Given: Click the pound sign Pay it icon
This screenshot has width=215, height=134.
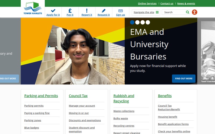Looking at the screenshot, I should (x=70, y=10).
